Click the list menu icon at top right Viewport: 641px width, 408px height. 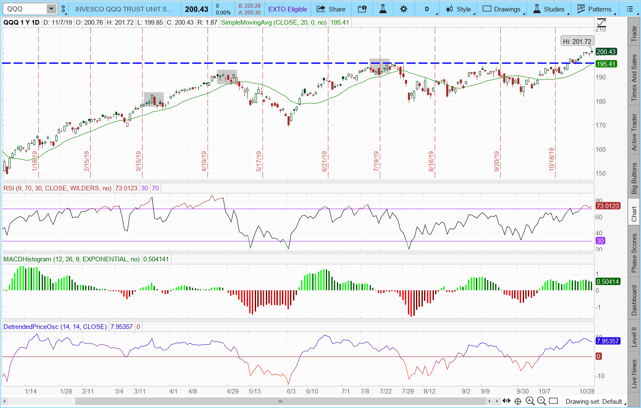coord(630,9)
